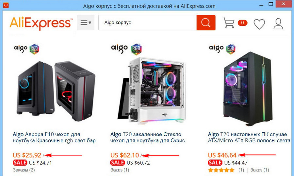Click the black RGB strip tower thumbnail
294x176 pixels.
[x=248, y=89]
